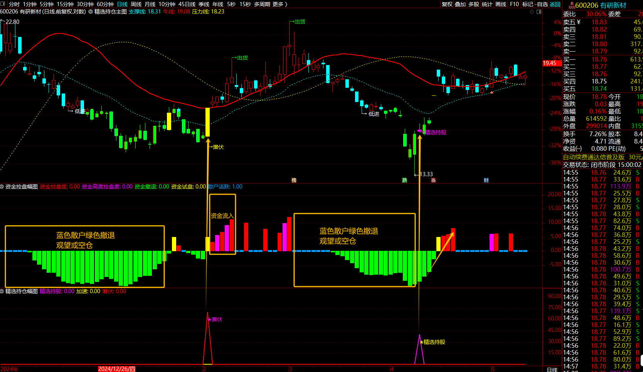The image size is (643, 372).
Task: Click the 散户活跃: 1.00 indicator label
Action: [x=225, y=187]
